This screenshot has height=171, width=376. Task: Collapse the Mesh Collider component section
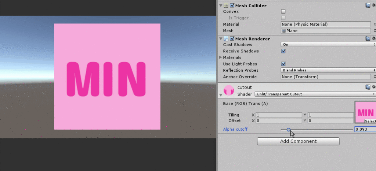(x=221, y=5)
